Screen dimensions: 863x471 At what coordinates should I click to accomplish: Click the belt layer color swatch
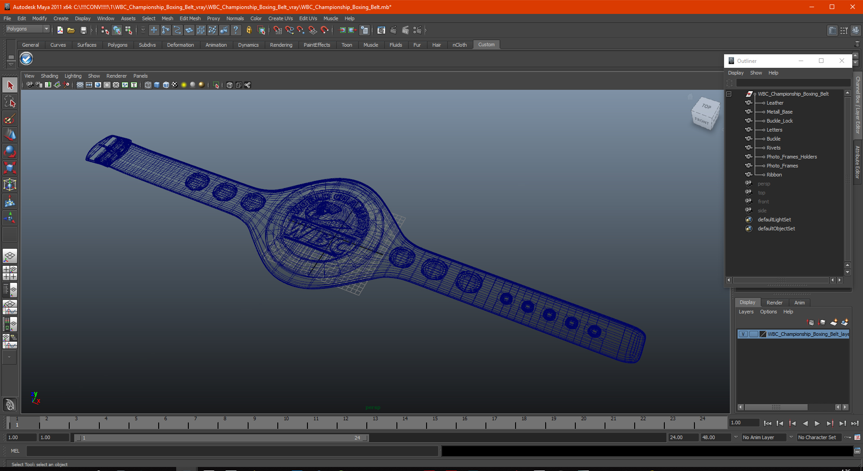click(763, 334)
